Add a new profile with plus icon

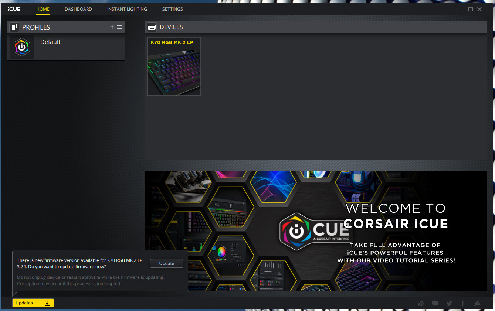[x=112, y=27]
